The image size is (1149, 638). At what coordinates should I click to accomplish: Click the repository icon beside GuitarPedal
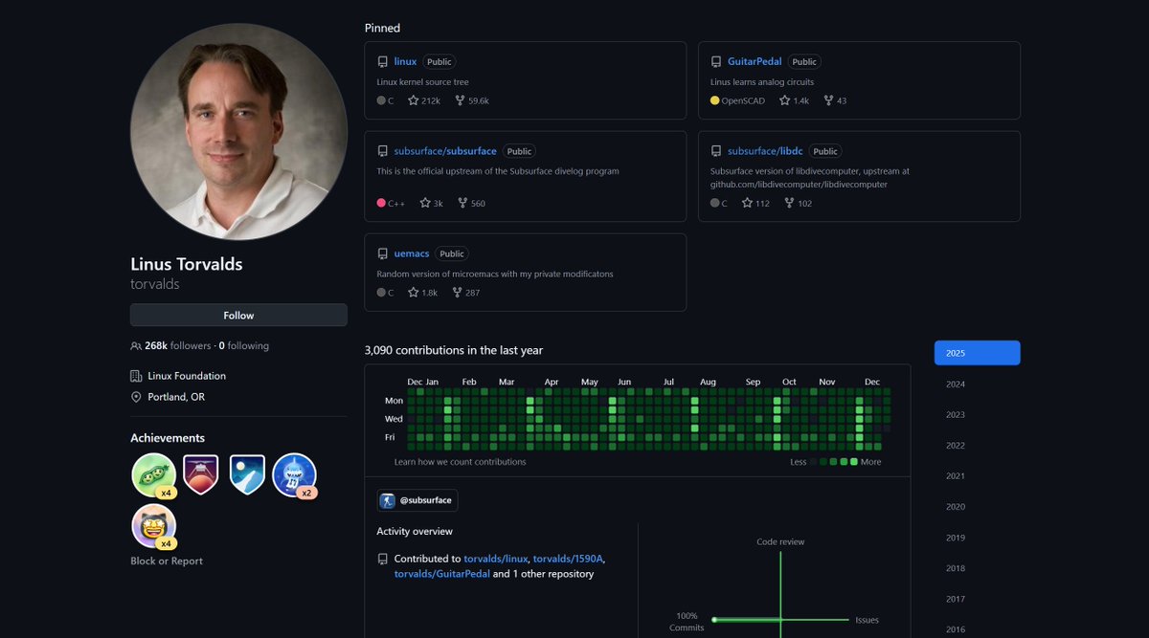(x=716, y=62)
